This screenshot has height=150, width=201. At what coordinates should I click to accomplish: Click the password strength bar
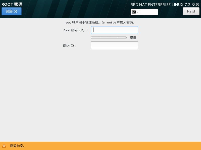coord(109,37)
